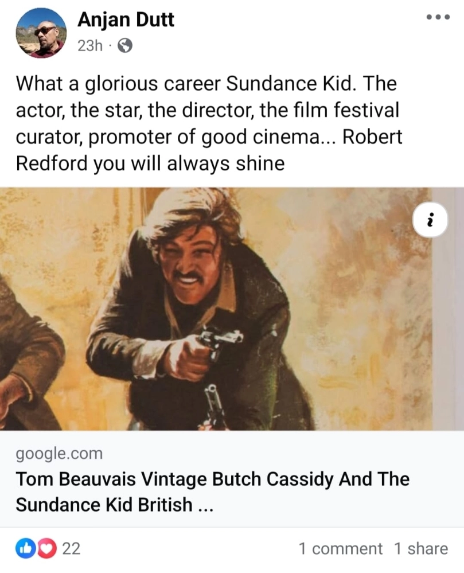Click the globe public audience icon

tap(124, 46)
